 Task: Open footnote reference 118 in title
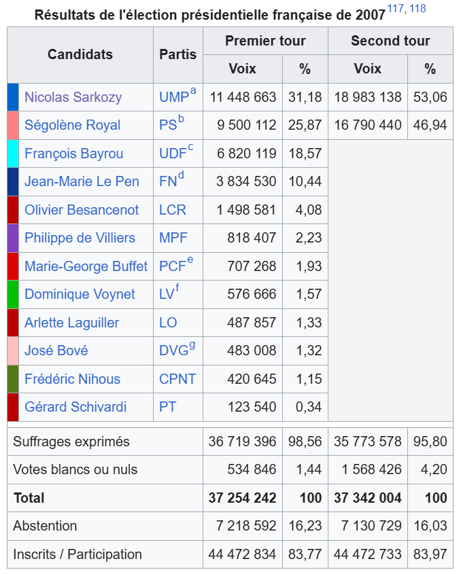click(x=418, y=9)
